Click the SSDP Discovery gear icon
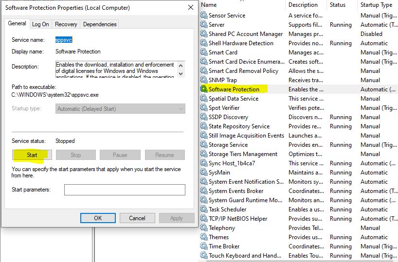 tap(204, 117)
